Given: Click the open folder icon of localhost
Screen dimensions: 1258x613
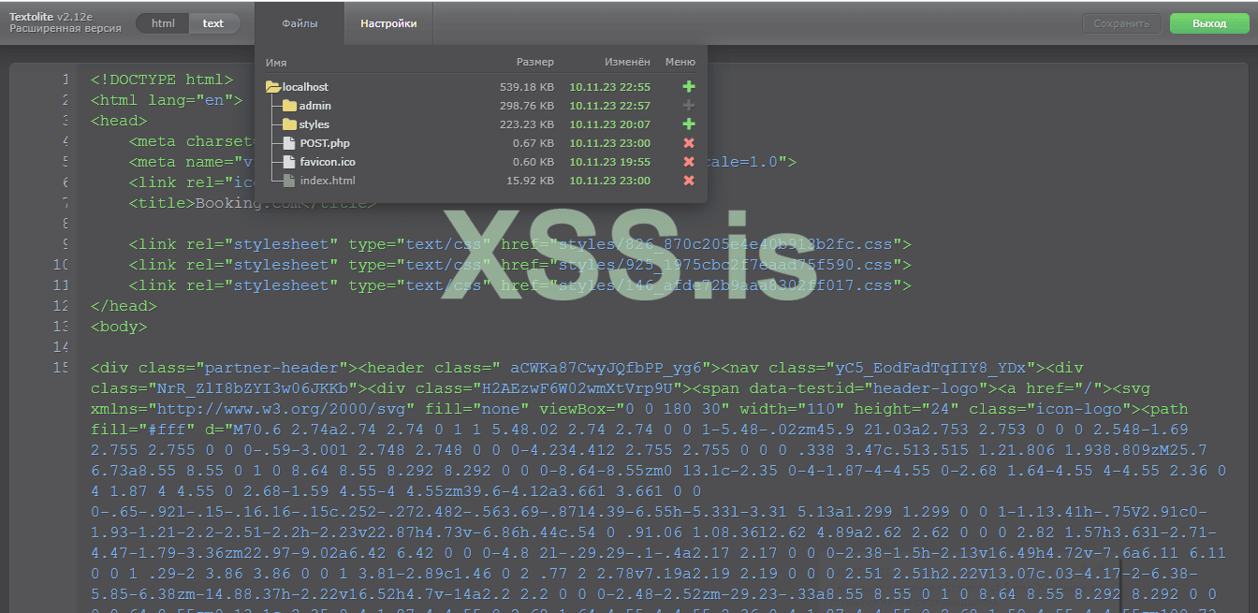Looking at the screenshot, I should tap(271, 86).
